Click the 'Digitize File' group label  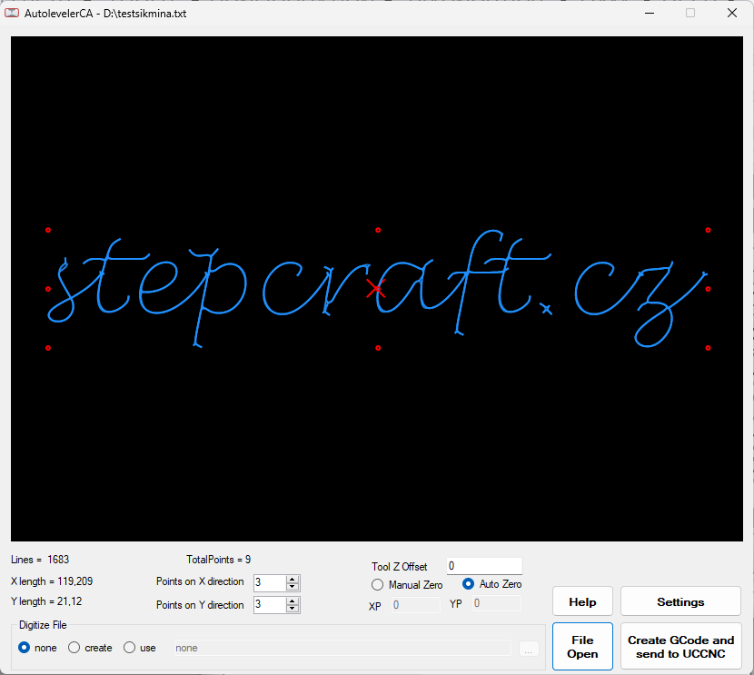(43, 625)
